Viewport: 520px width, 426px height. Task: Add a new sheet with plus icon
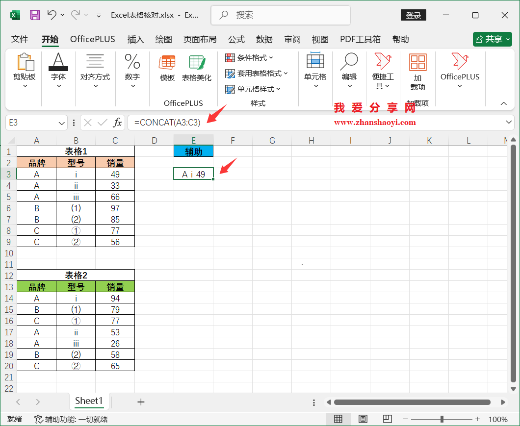(141, 402)
